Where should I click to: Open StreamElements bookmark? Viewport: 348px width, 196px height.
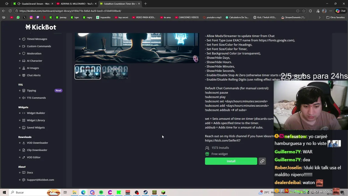pyautogui.click(x=293, y=17)
